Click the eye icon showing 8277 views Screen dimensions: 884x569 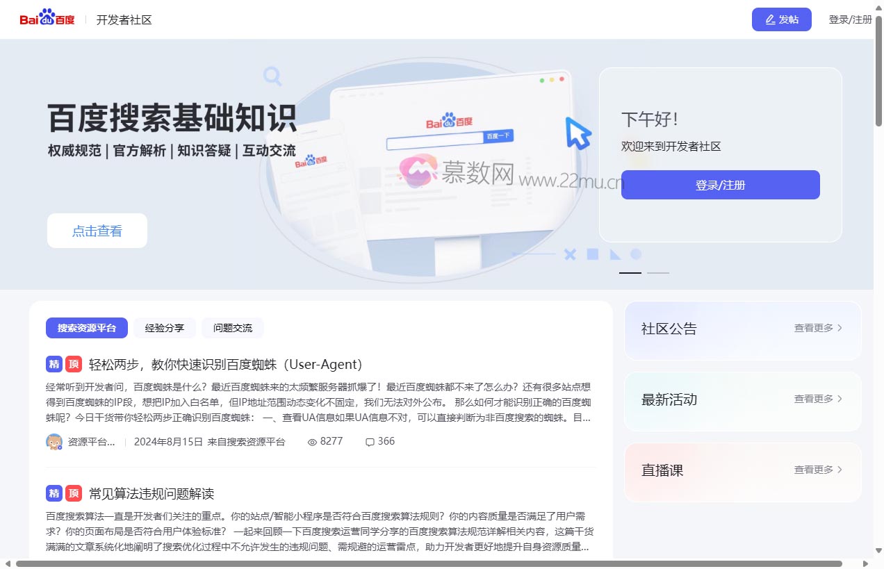pos(314,442)
